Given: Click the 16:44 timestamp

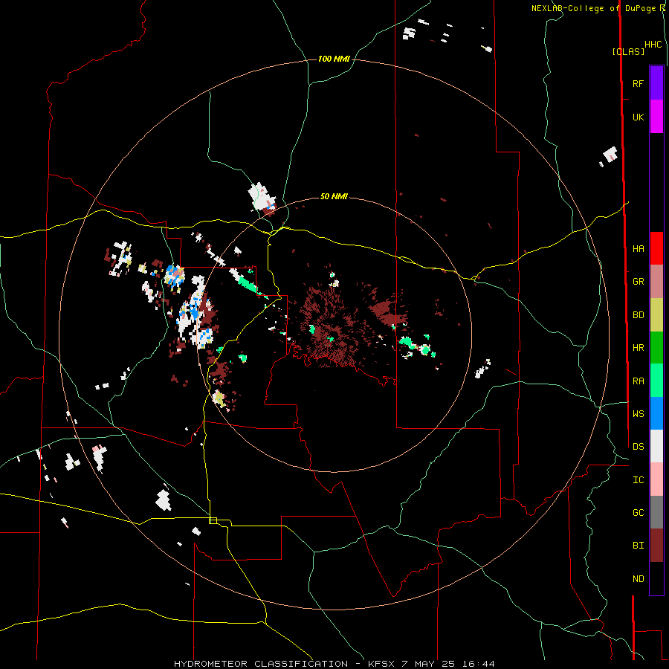Looking at the screenshot, I should pyautogui.click(x=478, y=664).
